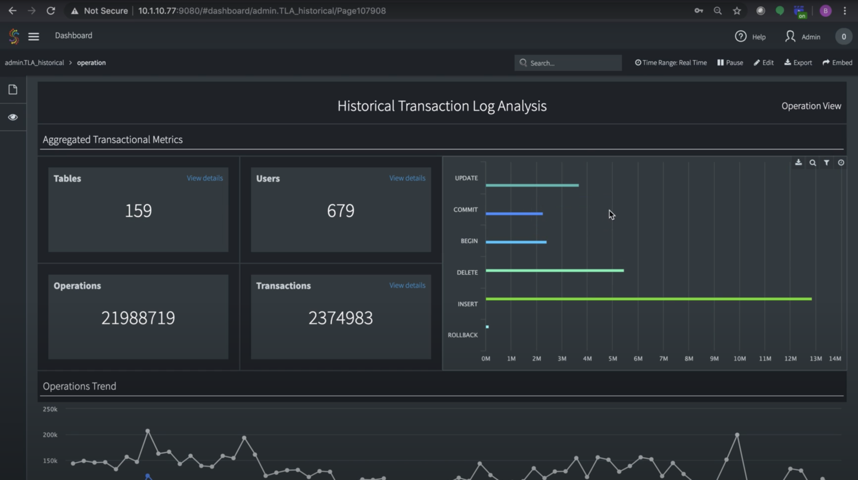Open the Time Range: Real Time selector

(671, 63)
